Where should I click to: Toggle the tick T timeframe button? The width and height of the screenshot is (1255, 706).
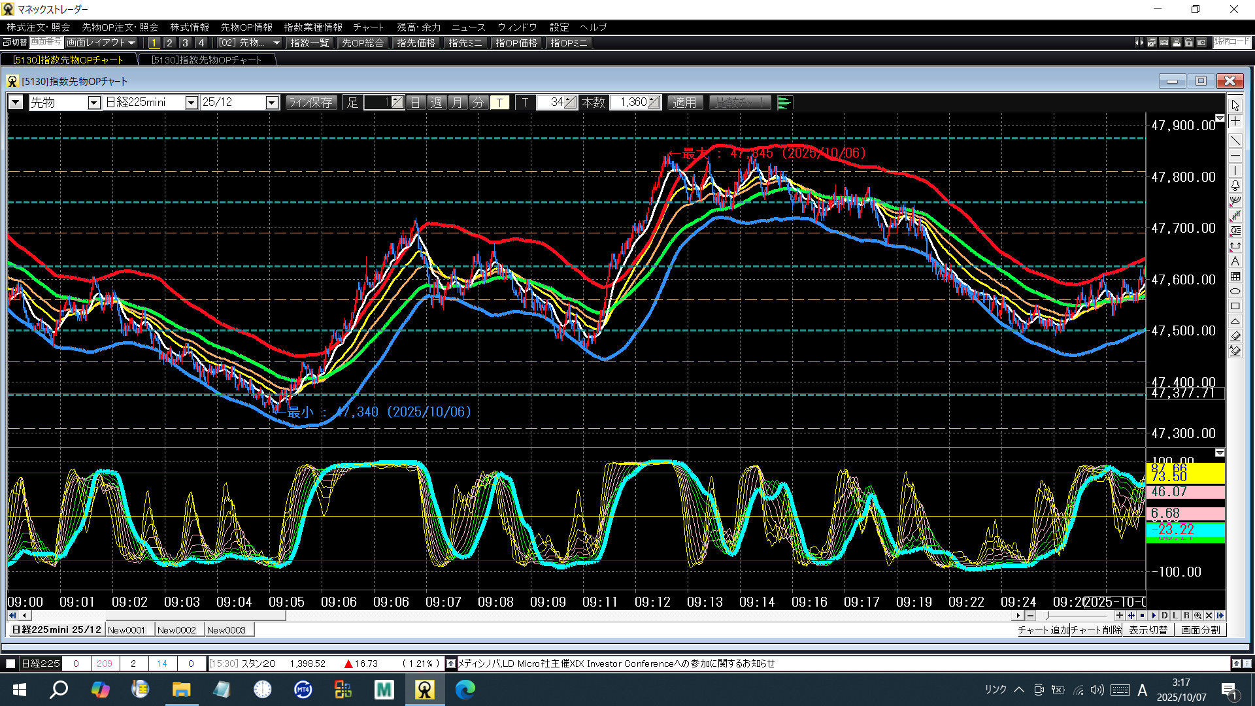[499, 103]
